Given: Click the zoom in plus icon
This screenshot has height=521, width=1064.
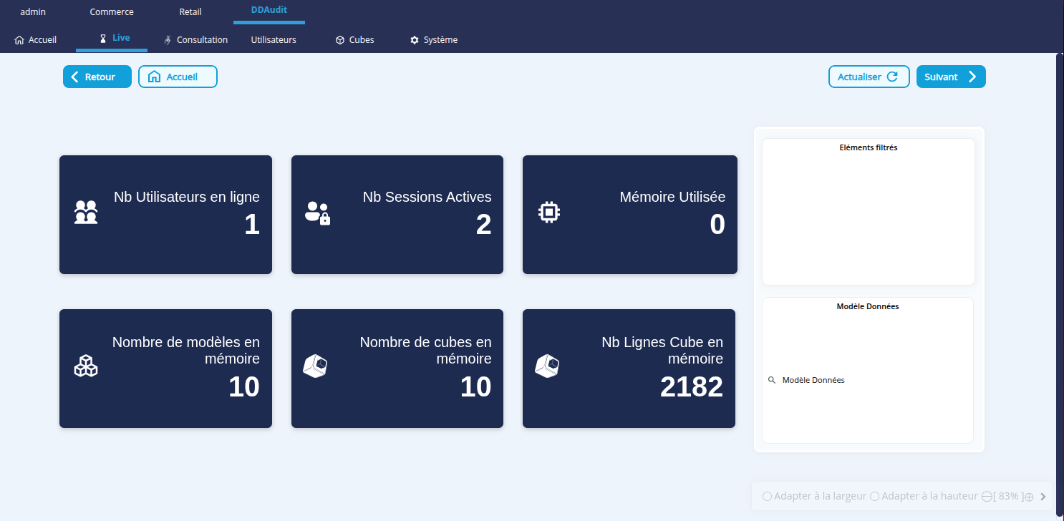Looking at the screenshot, I should (x=1029, y=497).
